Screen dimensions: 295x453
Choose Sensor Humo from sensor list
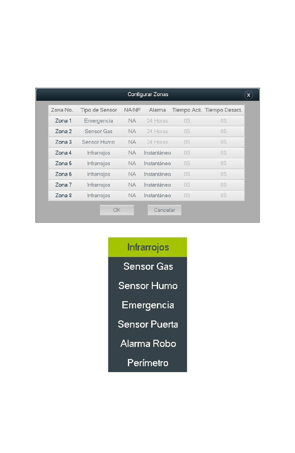pos(147,286)
